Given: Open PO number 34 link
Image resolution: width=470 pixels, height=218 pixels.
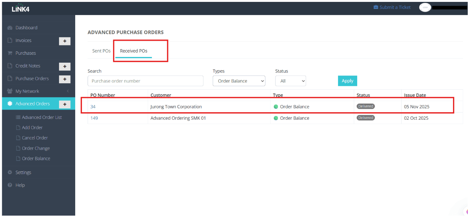Looking at the screenshot, I should tap(93, 107).
